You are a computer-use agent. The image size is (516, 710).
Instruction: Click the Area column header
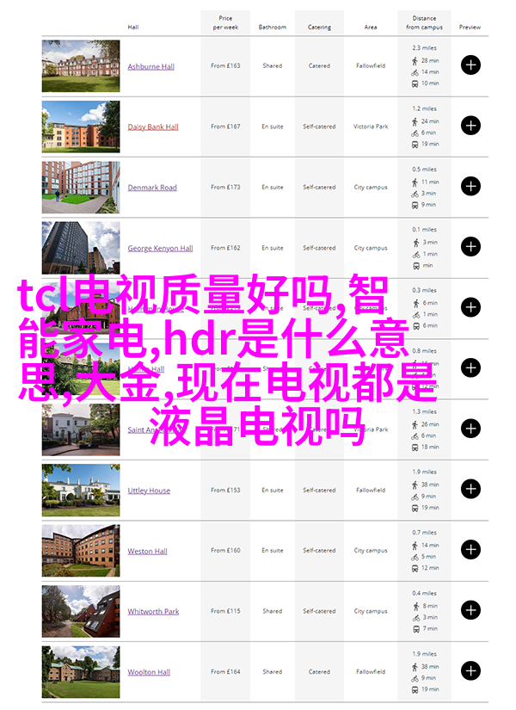click(371, 28)
